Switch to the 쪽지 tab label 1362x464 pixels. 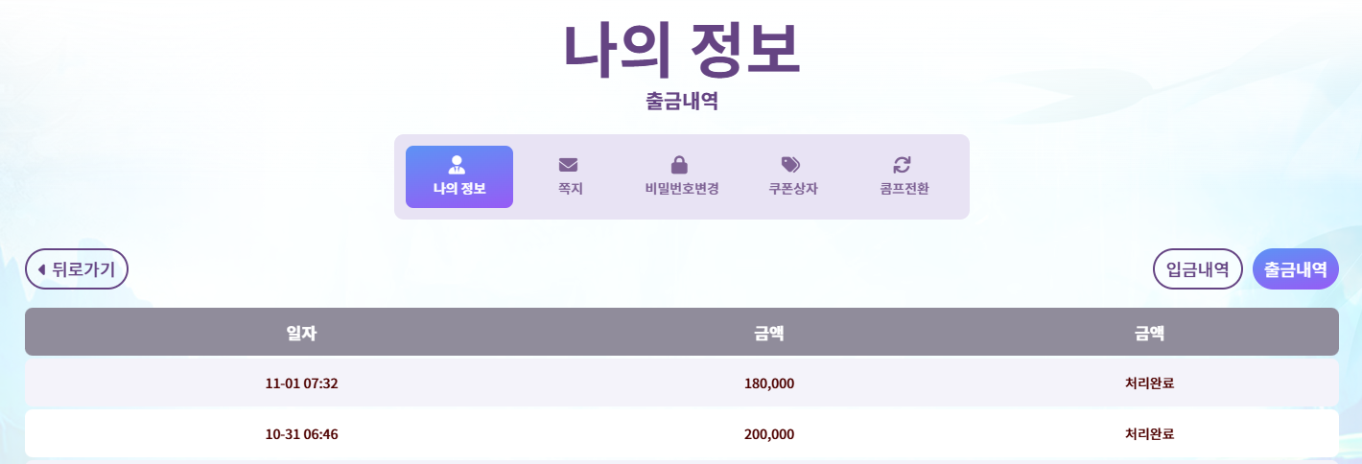tap(570, 189)
